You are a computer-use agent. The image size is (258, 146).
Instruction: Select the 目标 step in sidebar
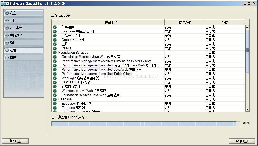point(24,20)
